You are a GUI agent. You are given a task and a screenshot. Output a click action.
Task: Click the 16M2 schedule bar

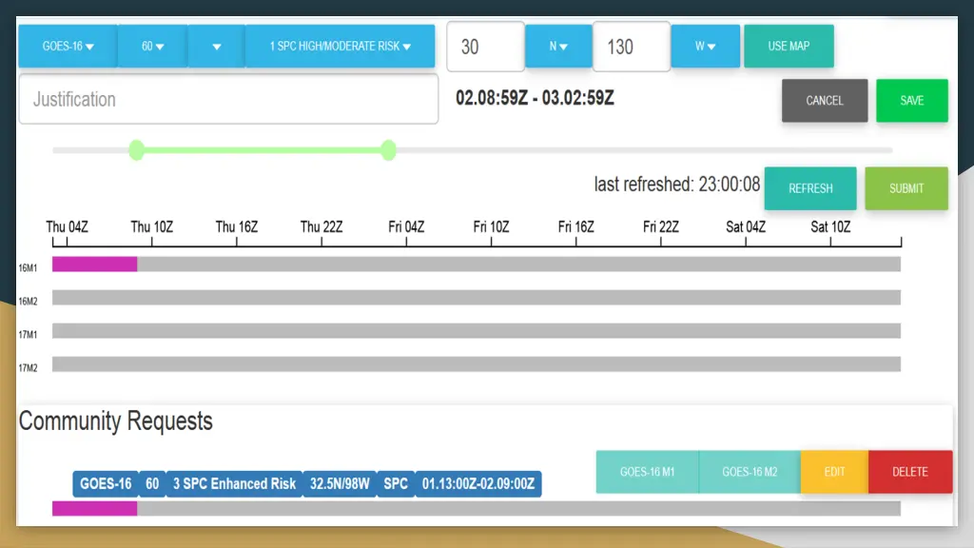(x=477, y=298)
